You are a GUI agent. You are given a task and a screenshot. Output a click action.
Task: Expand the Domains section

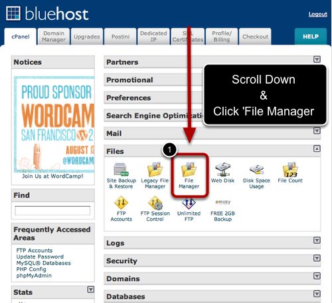317,276
